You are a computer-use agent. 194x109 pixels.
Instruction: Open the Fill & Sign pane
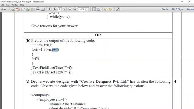pyautogui.click(x=177, y=9)
